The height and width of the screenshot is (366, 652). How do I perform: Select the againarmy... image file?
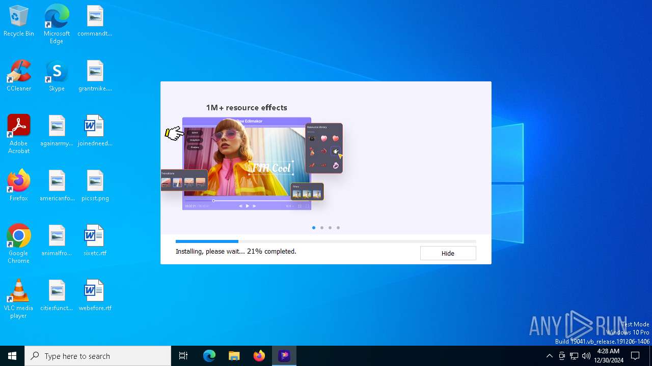pos(57,131)
